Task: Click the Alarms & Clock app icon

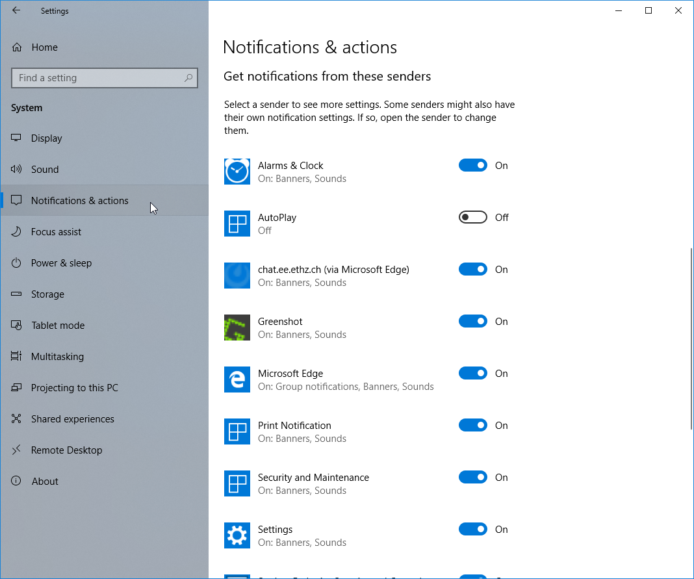Action: pos(237,172)
